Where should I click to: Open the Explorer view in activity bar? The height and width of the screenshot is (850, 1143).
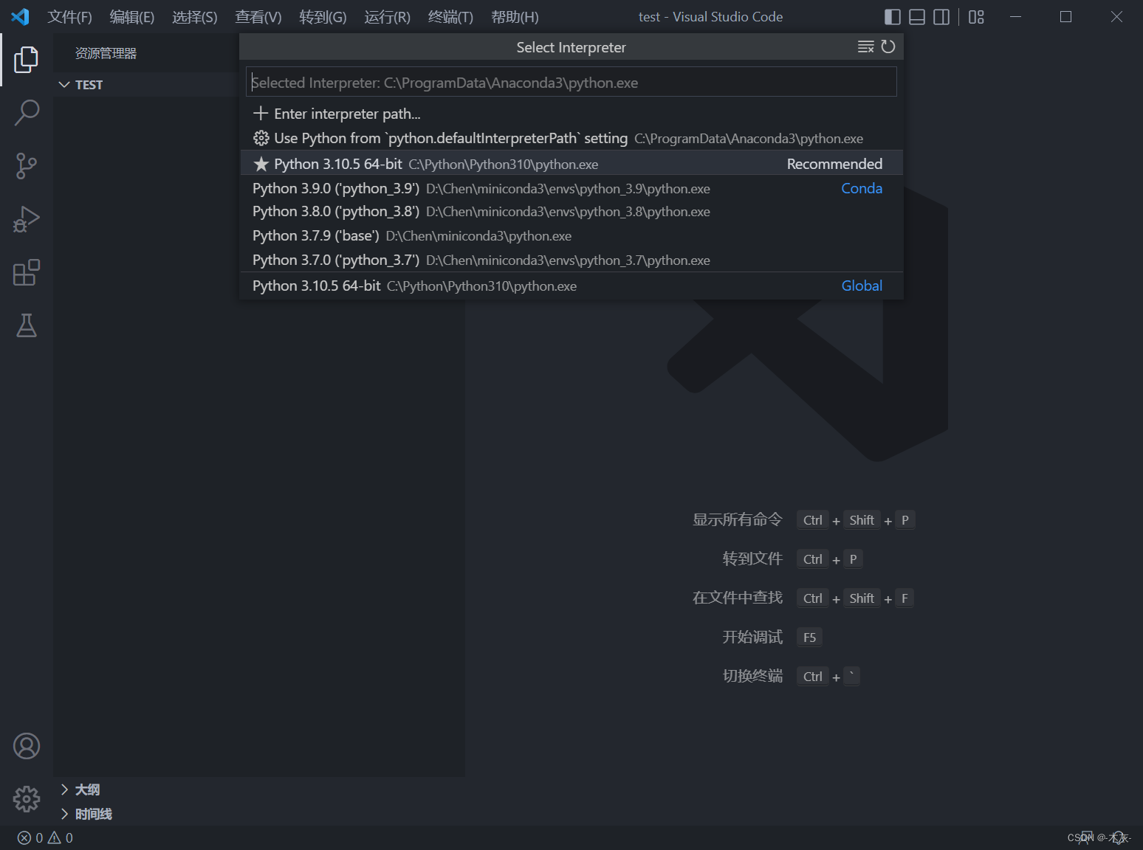tap(27, 60)
